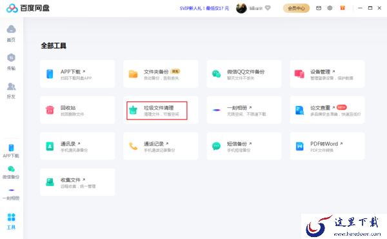This screenshot has width=387, height=239.
Task: Click the red devices icon on 设备管理
Action: [x=299, y=74]
